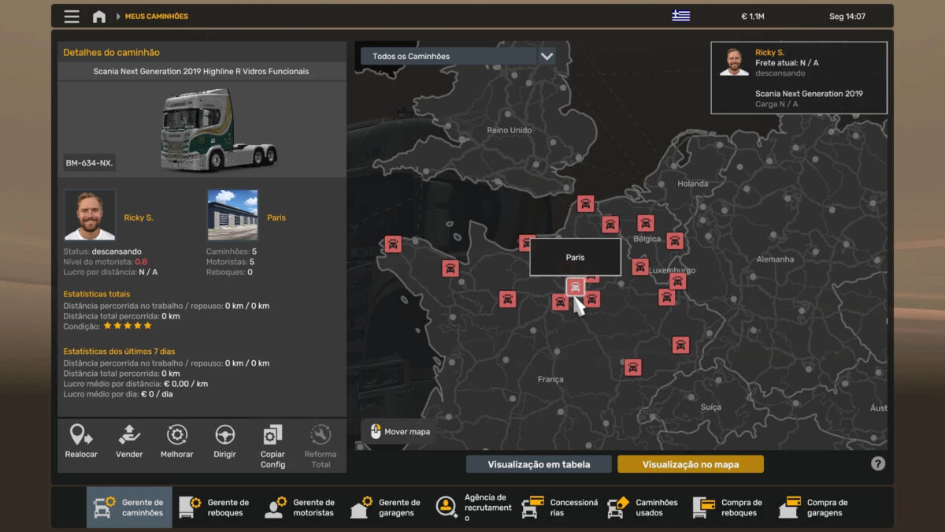Go to the home screen icon

coord(99,17)
